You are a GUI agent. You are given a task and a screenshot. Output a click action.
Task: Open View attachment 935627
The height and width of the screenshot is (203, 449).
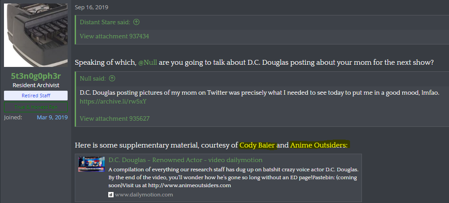click(x=114, y=118)
